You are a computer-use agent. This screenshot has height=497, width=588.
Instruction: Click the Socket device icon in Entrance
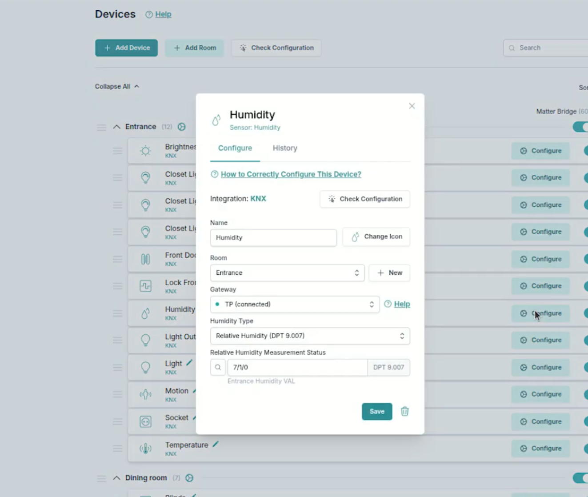coord(145,421)
